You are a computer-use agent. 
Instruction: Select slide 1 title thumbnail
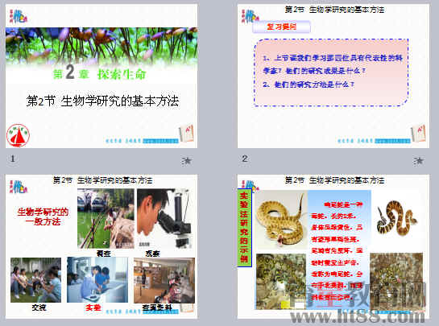(x=101, y=76)
